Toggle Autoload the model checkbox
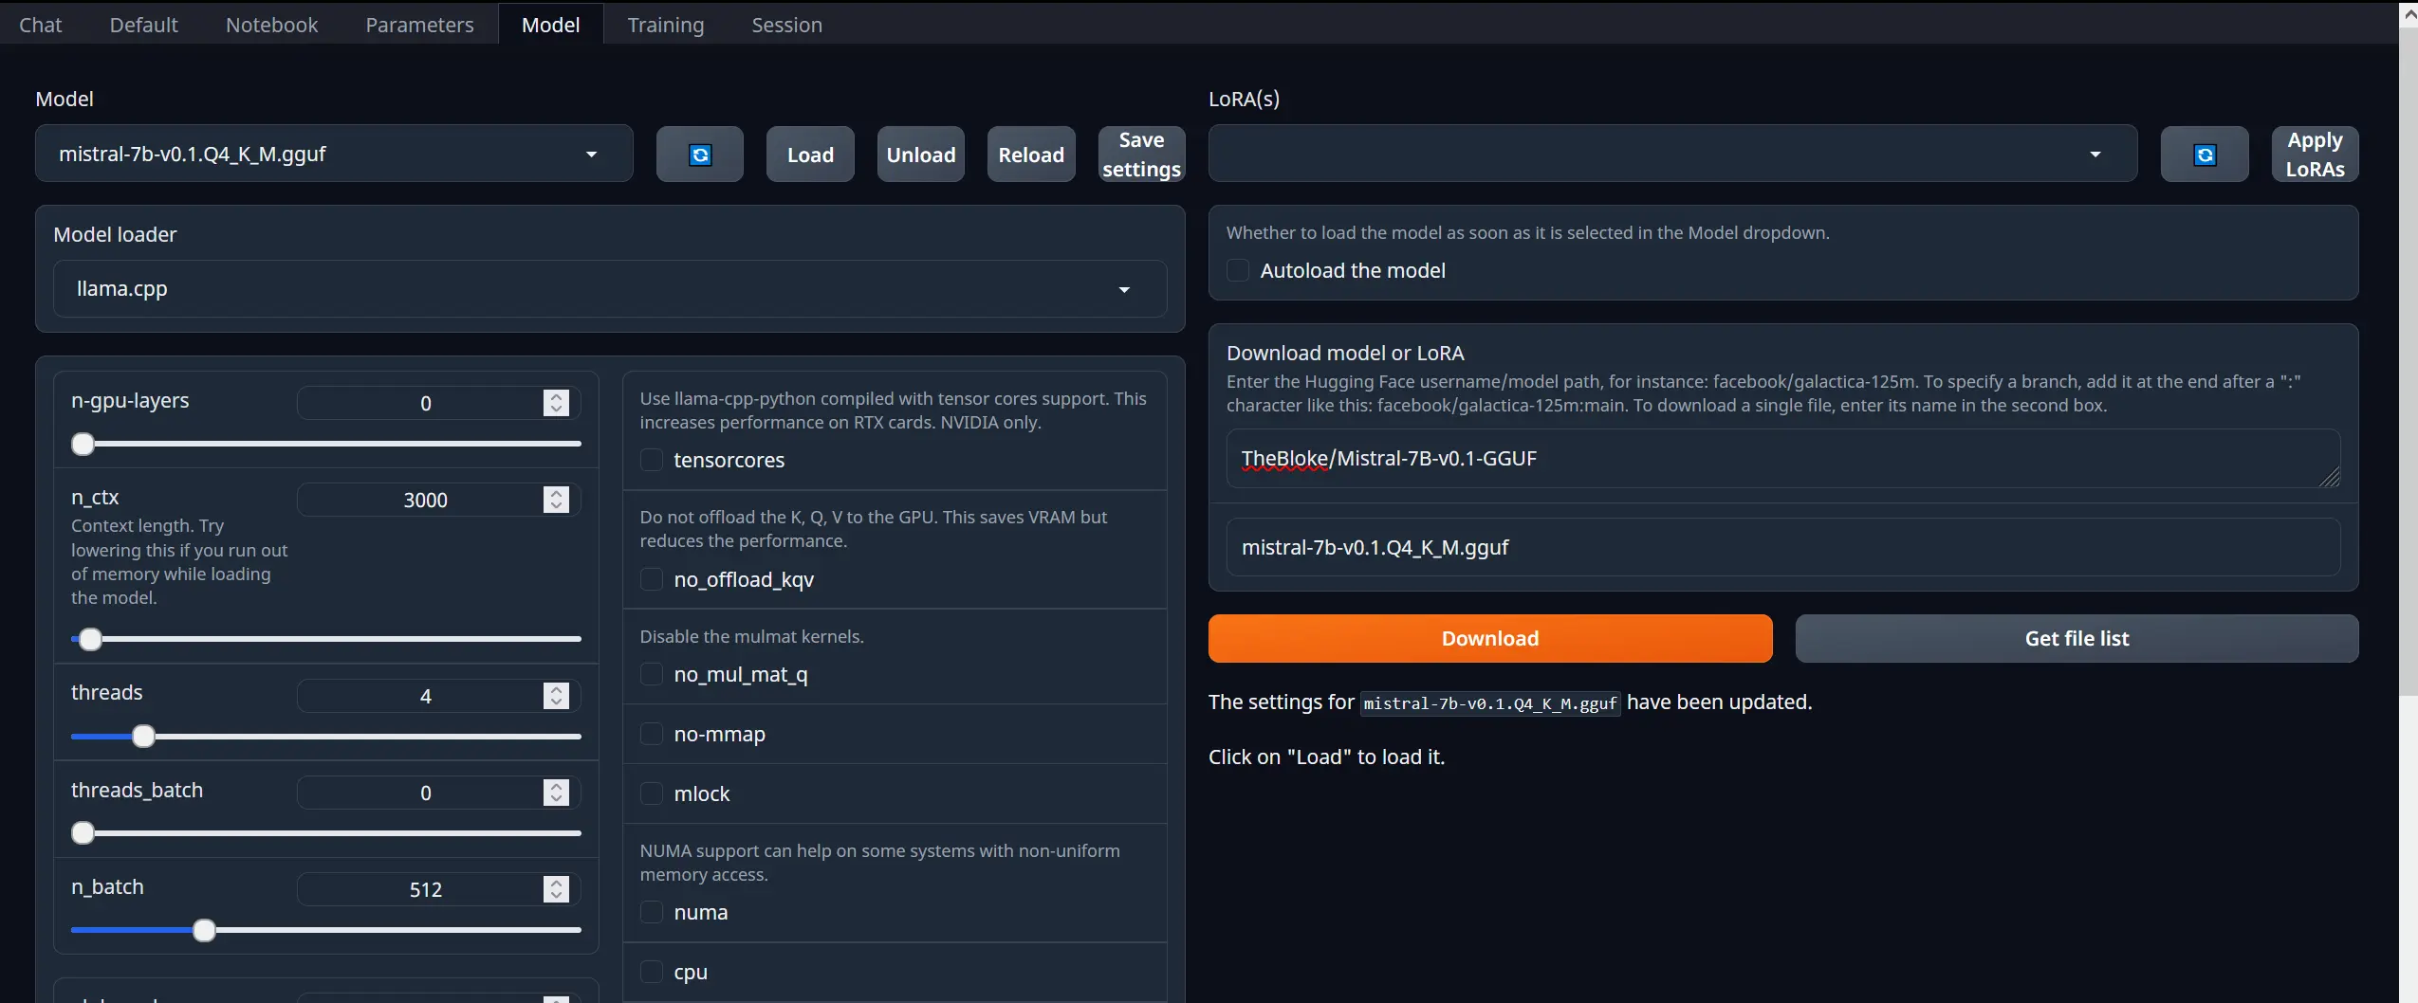This screenshot has width=2418, height=1003. (1238, 270)
